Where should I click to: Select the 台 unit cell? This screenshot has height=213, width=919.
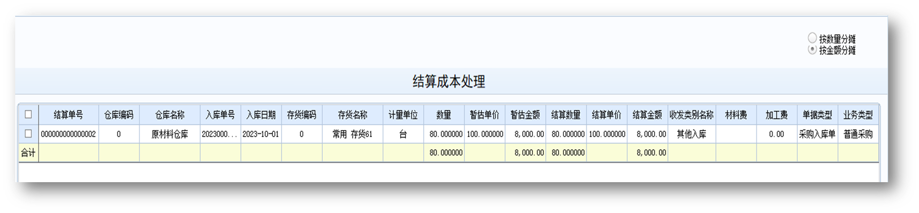point(403,134)
